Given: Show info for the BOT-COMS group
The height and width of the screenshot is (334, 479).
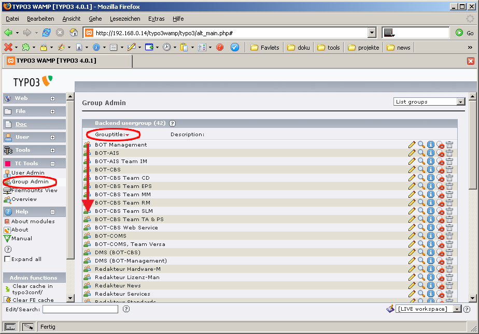Looking at the screenshot, I should point(431,236).
